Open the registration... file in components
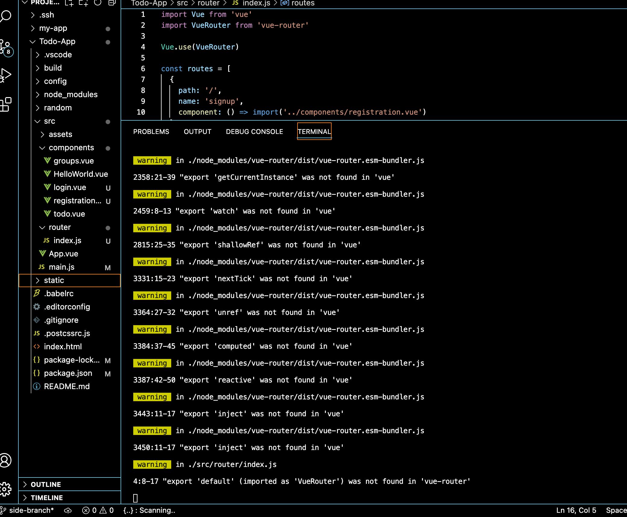 coord(70,201)
